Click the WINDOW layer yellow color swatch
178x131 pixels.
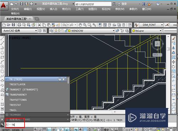[69, 31]
